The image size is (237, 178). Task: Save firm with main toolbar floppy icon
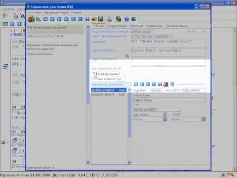click(x=87, y=19)
